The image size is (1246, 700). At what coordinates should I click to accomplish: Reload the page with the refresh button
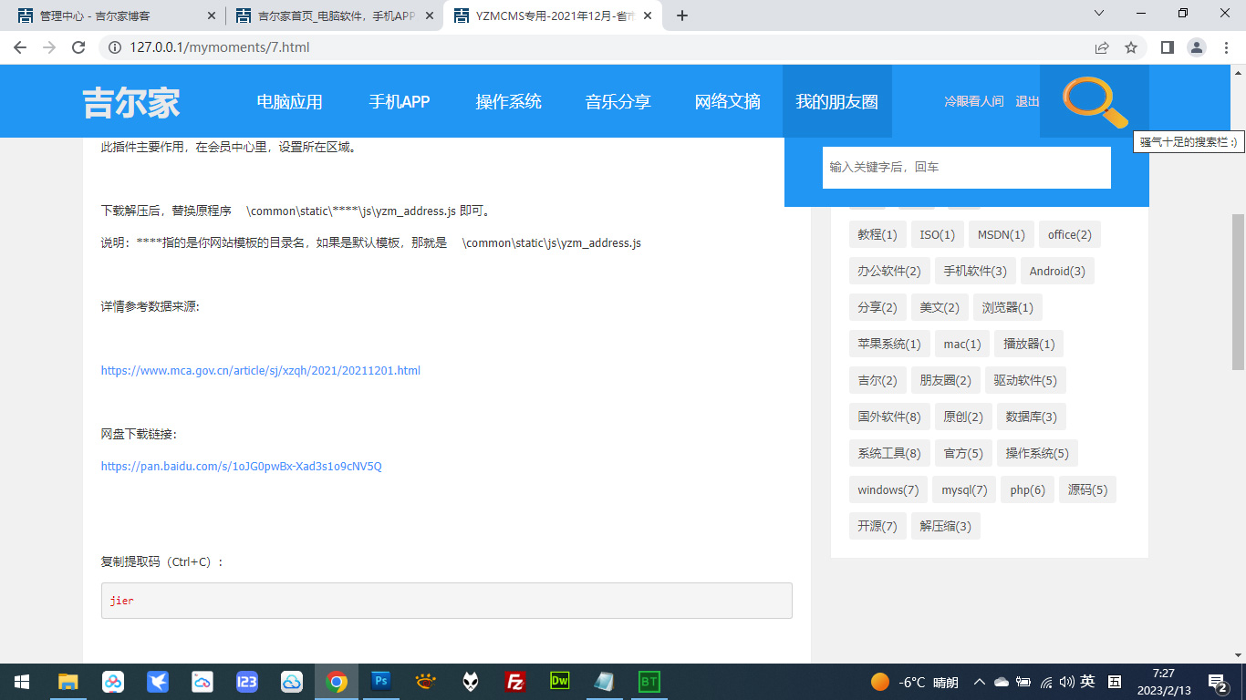(x=78, y=47)
